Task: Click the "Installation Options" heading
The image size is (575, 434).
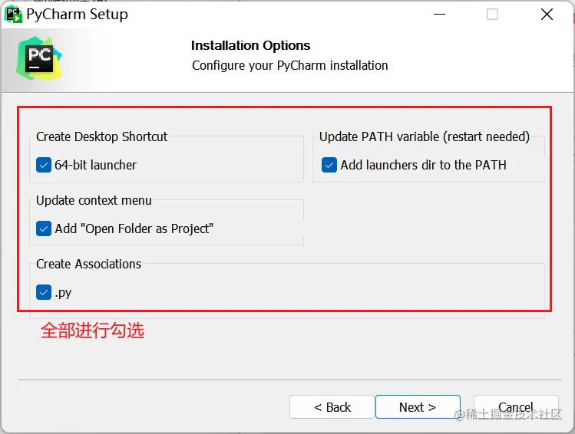Action: 250,45
